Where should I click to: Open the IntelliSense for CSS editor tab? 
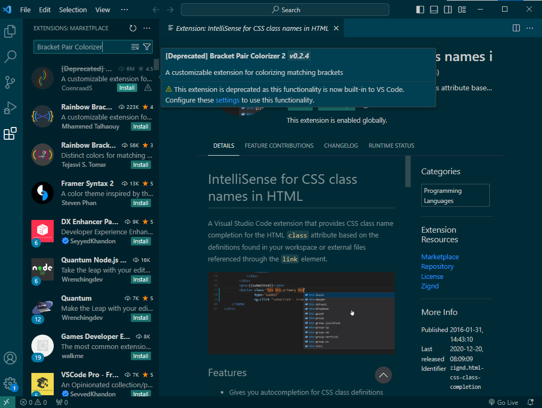tap(252, 28)
